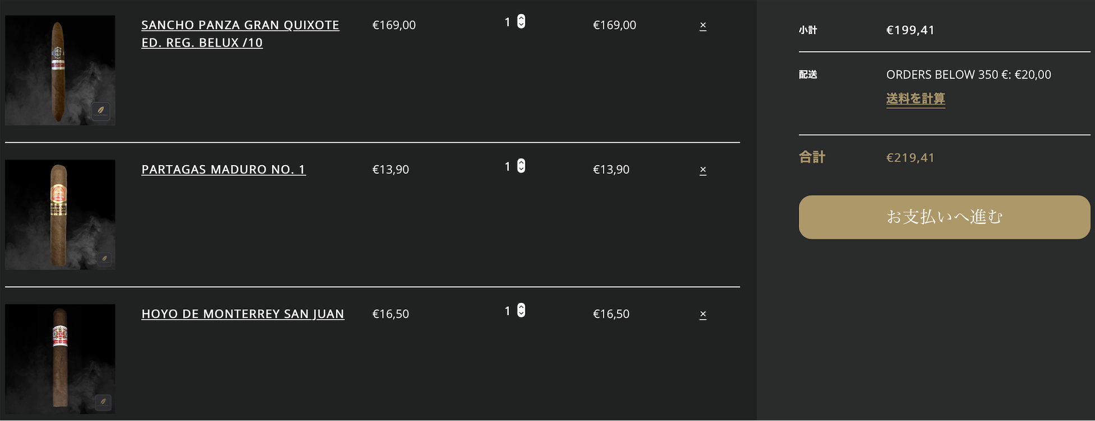Increase Partagas Maduro quantity with up arrow
This screenshot has width=1095, height=421.
[x=521, y=162]
